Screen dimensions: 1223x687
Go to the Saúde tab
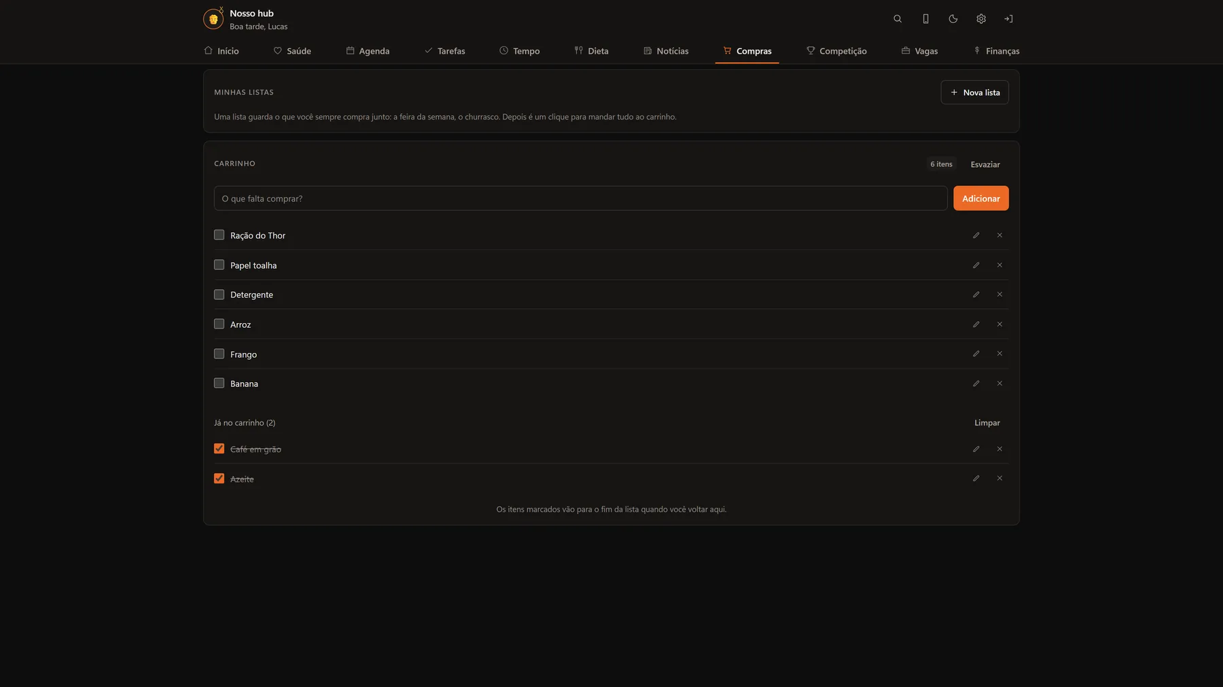pos(292,51)
